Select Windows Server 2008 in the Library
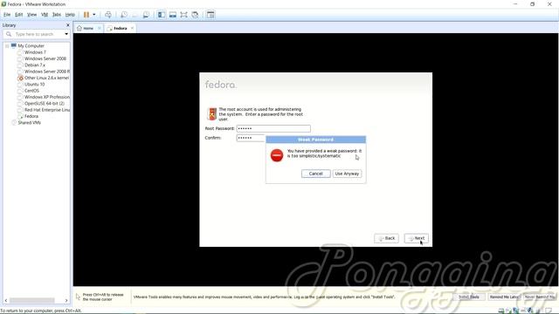559x314 pixels. 45,58
